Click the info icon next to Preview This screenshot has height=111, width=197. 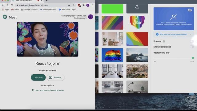[x=164, y=41]
